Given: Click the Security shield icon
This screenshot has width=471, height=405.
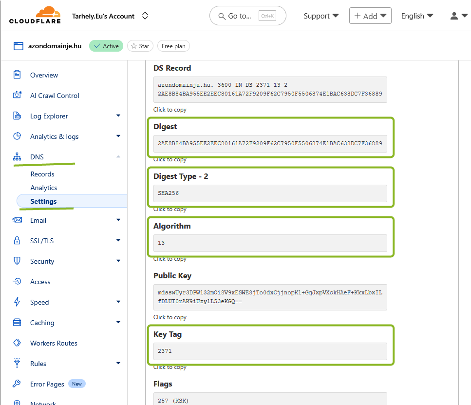Looking at the screenshot, I should click(18, 261).
